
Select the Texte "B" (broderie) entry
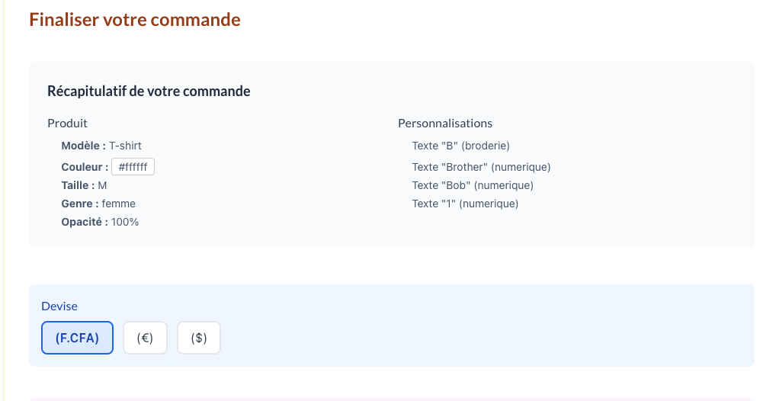click(x=460, y=146)
